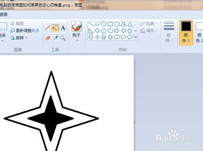Pick the Hexagon shape
This screenshot has width=203, height=151.
(x=110, y=31)
